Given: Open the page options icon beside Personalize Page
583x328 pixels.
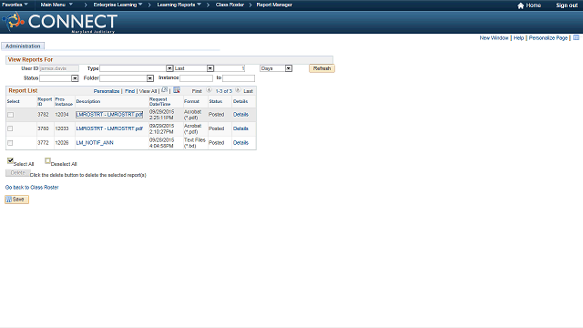Looking at the screenshot, I should 576,37.
